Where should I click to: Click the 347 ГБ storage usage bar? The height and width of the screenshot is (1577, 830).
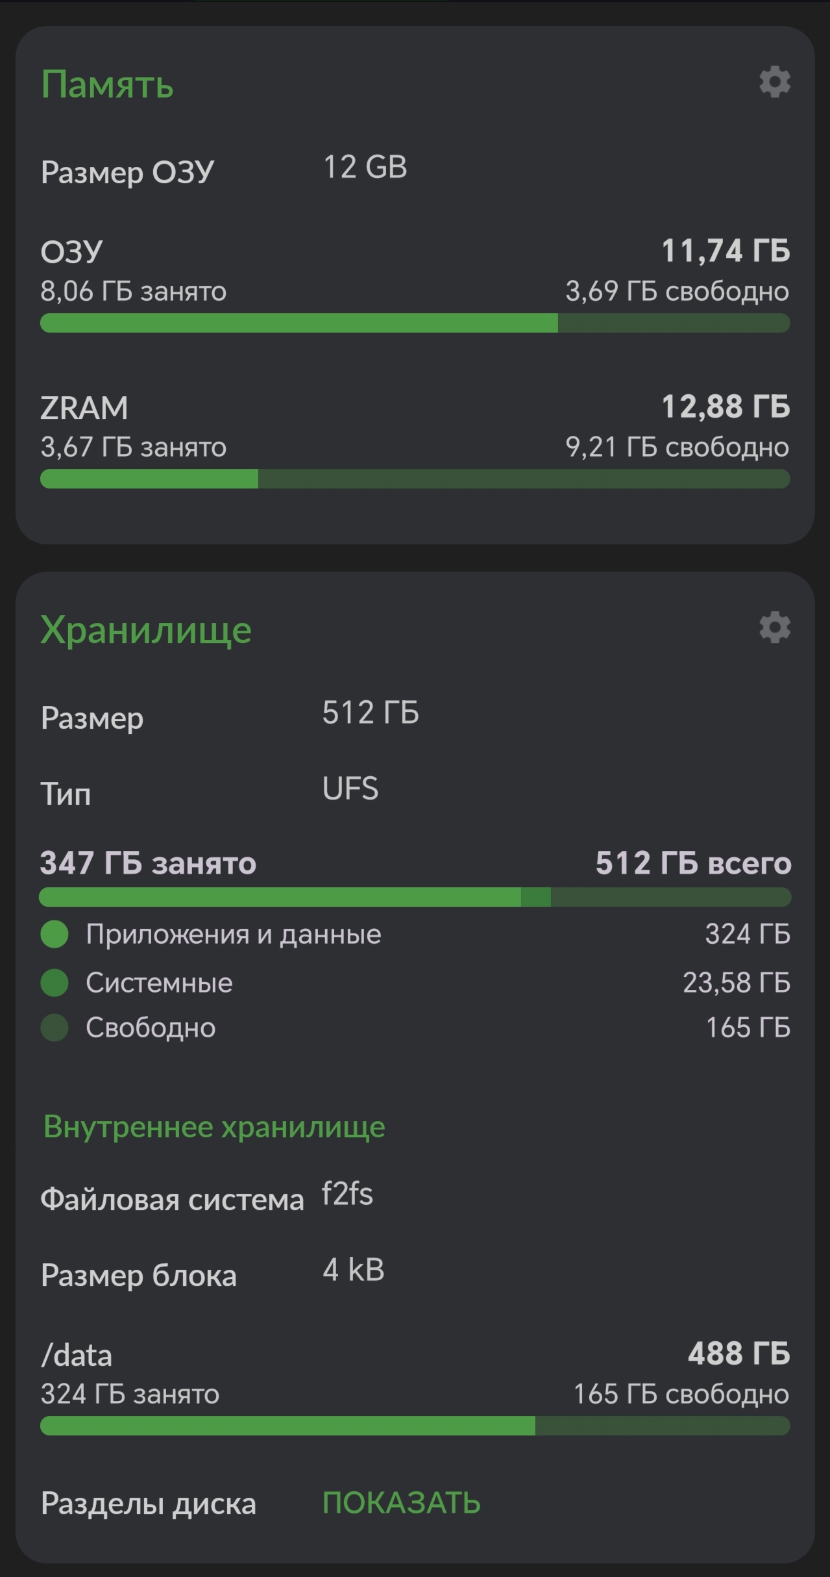415,897
